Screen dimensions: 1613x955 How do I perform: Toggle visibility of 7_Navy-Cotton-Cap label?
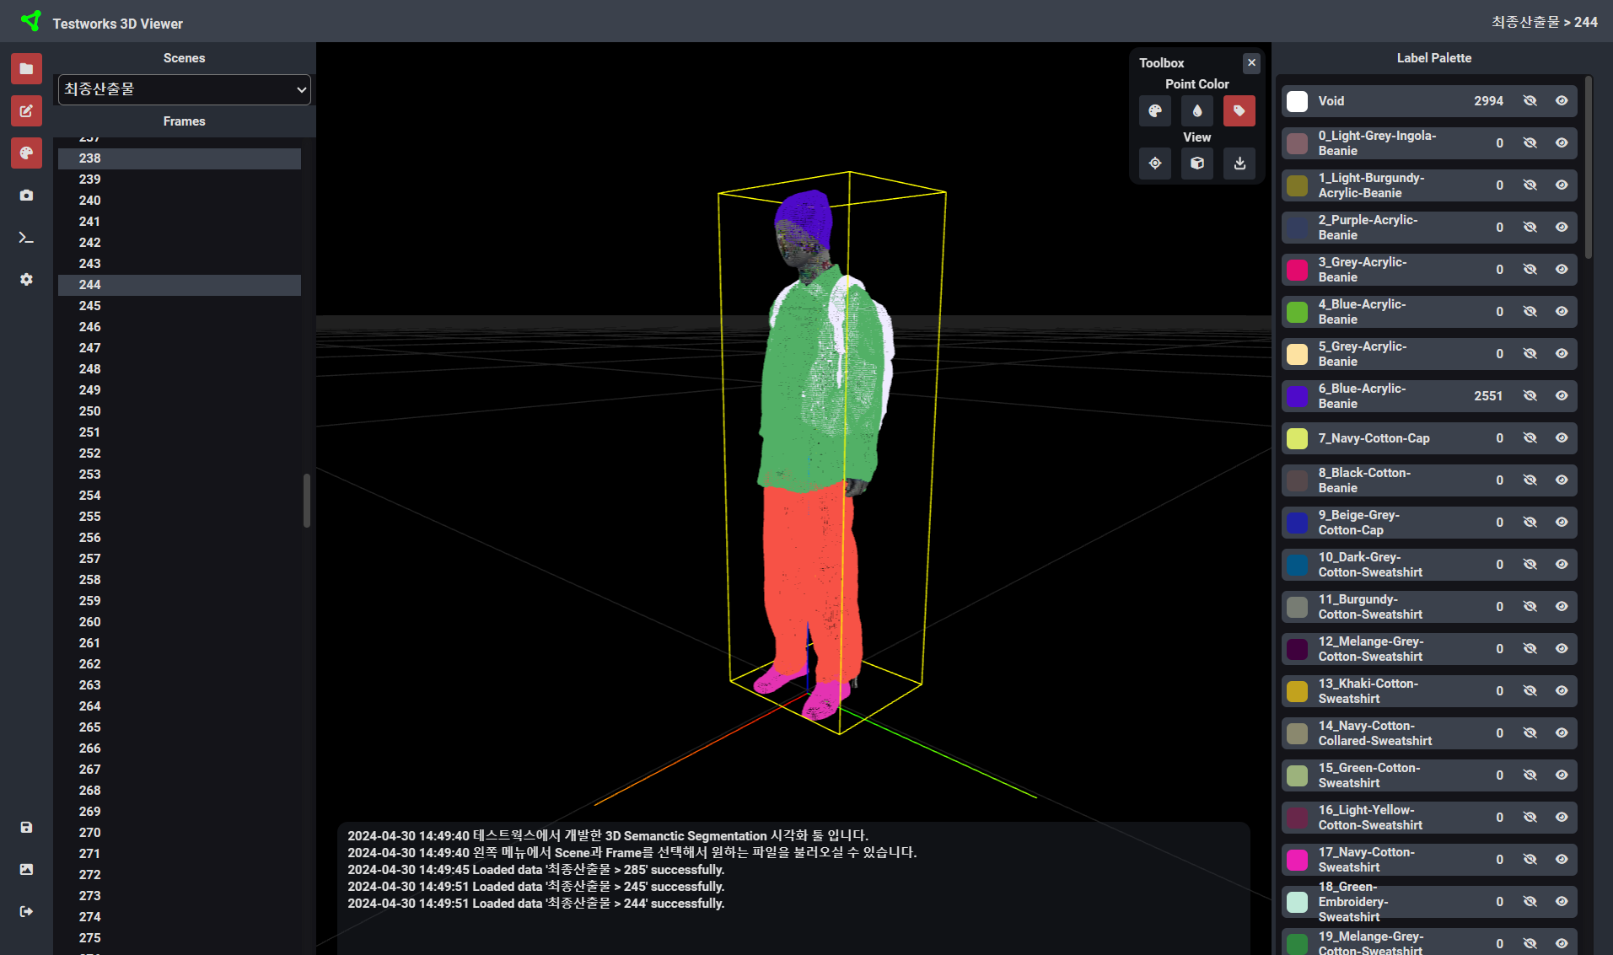(x=1530, y=437)
